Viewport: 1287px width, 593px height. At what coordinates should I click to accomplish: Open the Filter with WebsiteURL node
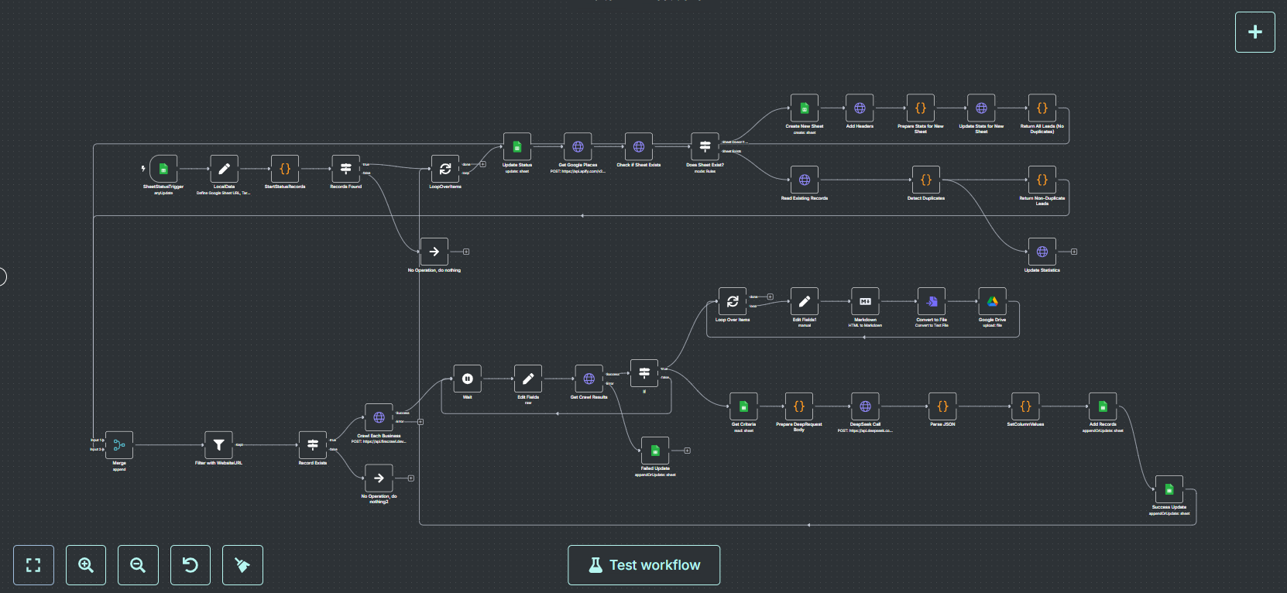218,445
